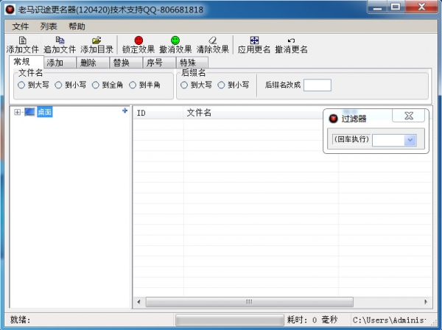Click the horizontal scrollbar thumb
The height and width of the screenshot is (330, 442).
tap(250, 302)
